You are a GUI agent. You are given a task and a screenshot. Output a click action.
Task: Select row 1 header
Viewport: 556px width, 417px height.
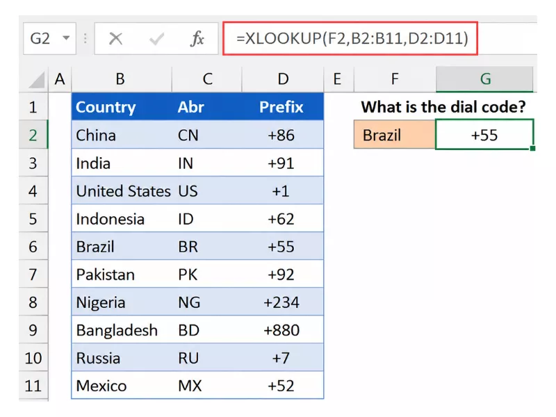[33, 107]
